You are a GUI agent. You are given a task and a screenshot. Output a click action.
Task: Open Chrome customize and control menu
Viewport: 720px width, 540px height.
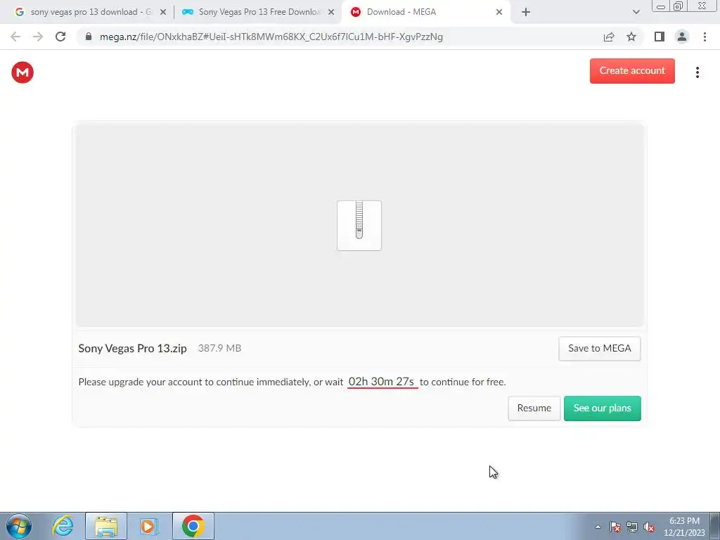pyautogui.click(x=705, y=37)
